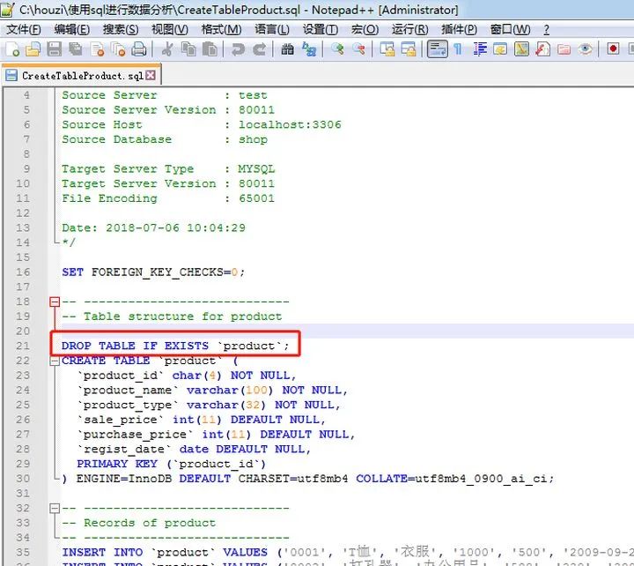Redo the edit with the Redo arrow

click(259, 49)
